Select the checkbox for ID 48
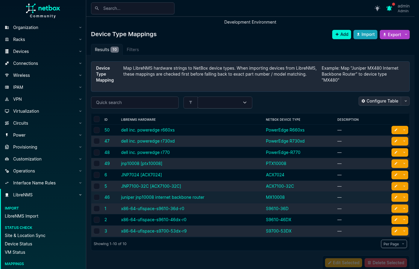The image size is (419, 269). click(x=97, y=152)
